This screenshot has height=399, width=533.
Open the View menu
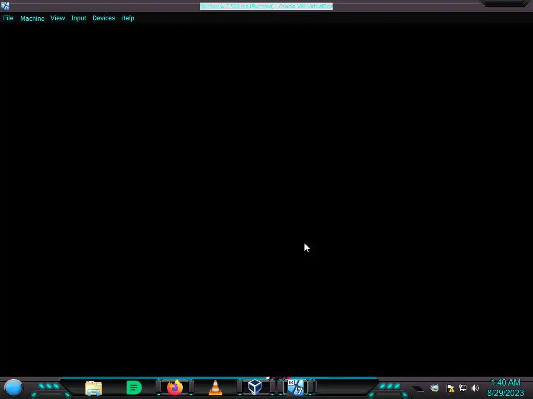pyautogui.click(x=57, y=18)
